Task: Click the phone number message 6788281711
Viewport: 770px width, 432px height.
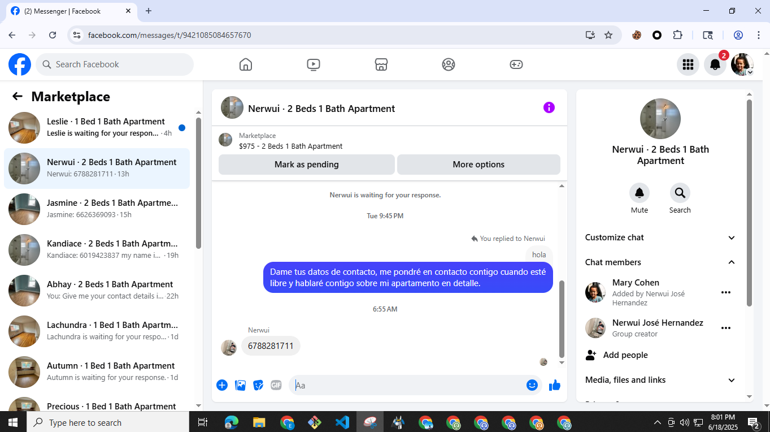Action: (x=271, y=346)
